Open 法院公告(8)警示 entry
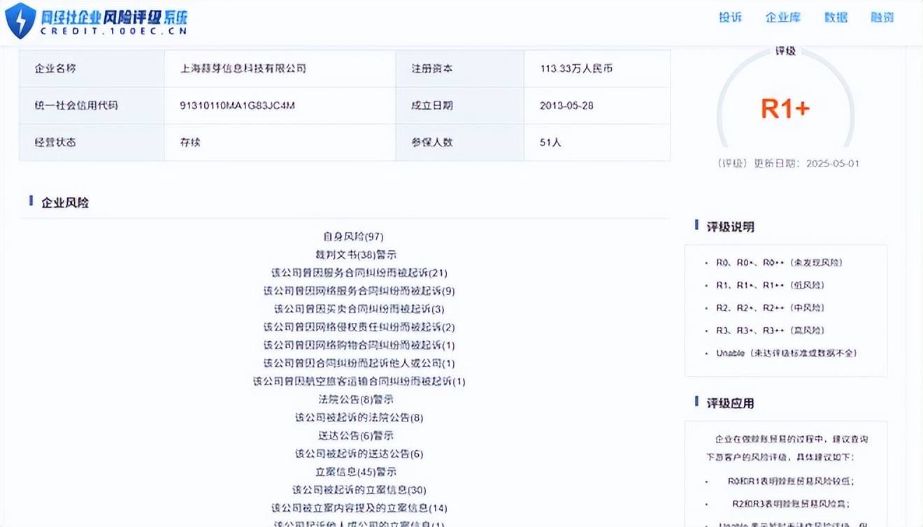Screen dimensions: 923x527 356,400
